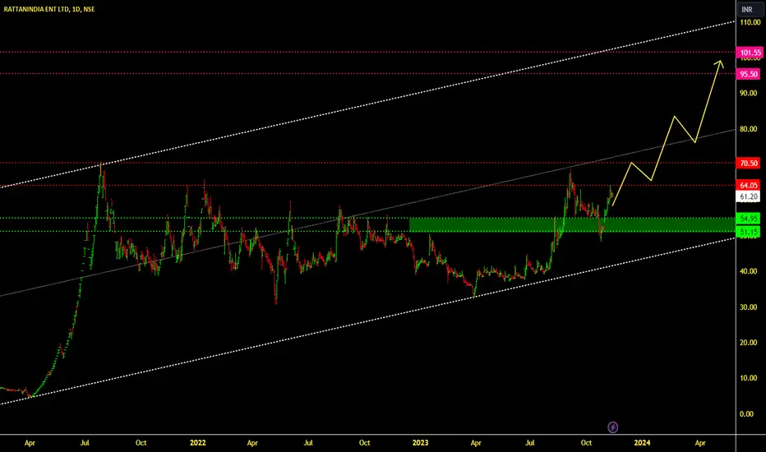Select the red 70.50 price label
This screenshot has width=766, height=452.
coord(749,164)
